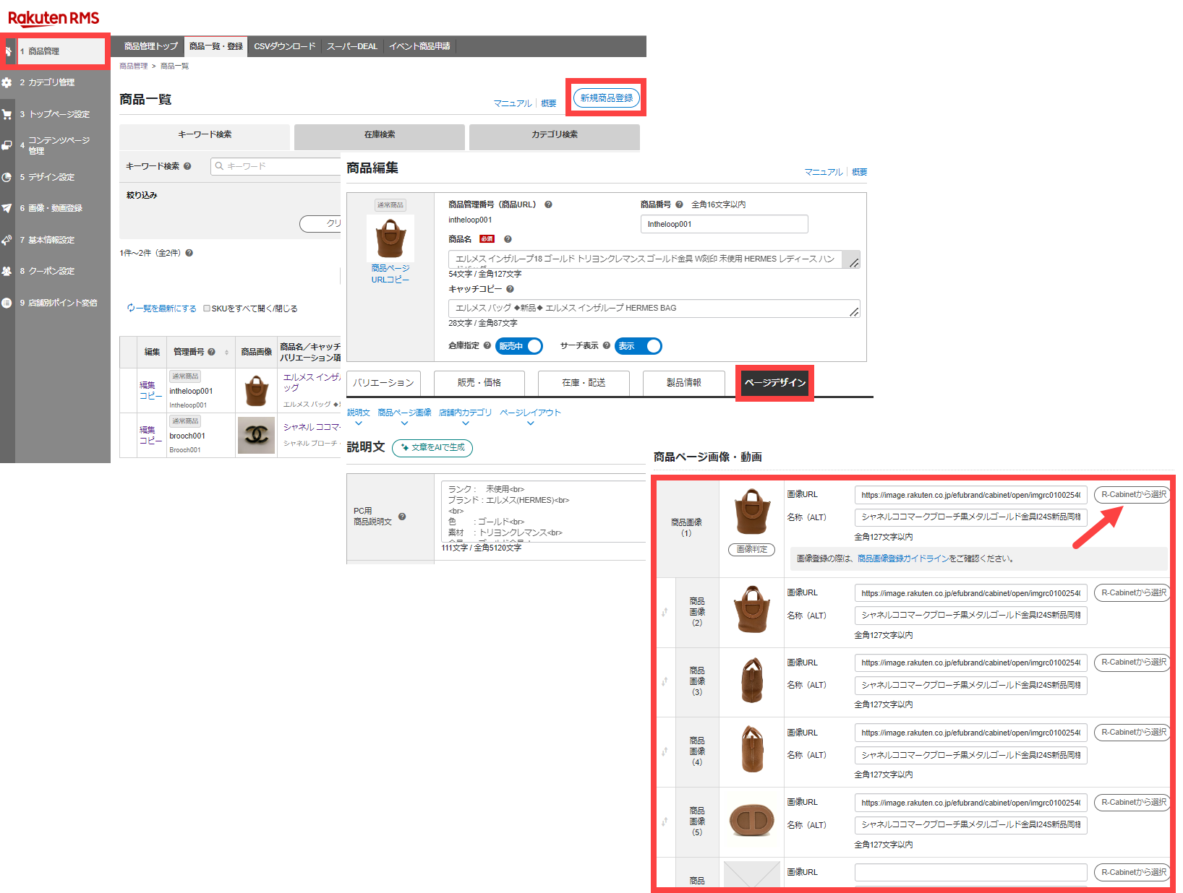Click help icon next to 1件～2件 count
This screenshot has width=1183, height=893.
(189, 253)
